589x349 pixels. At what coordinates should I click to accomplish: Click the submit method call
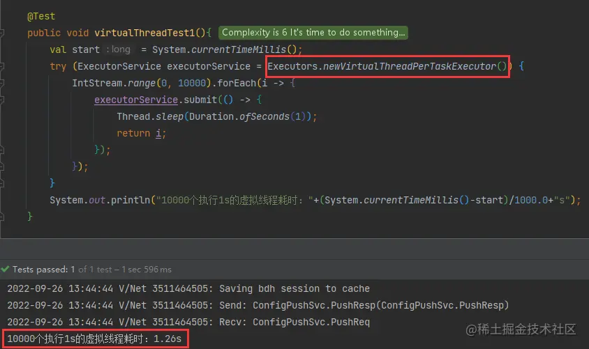(x=200, y=100)
